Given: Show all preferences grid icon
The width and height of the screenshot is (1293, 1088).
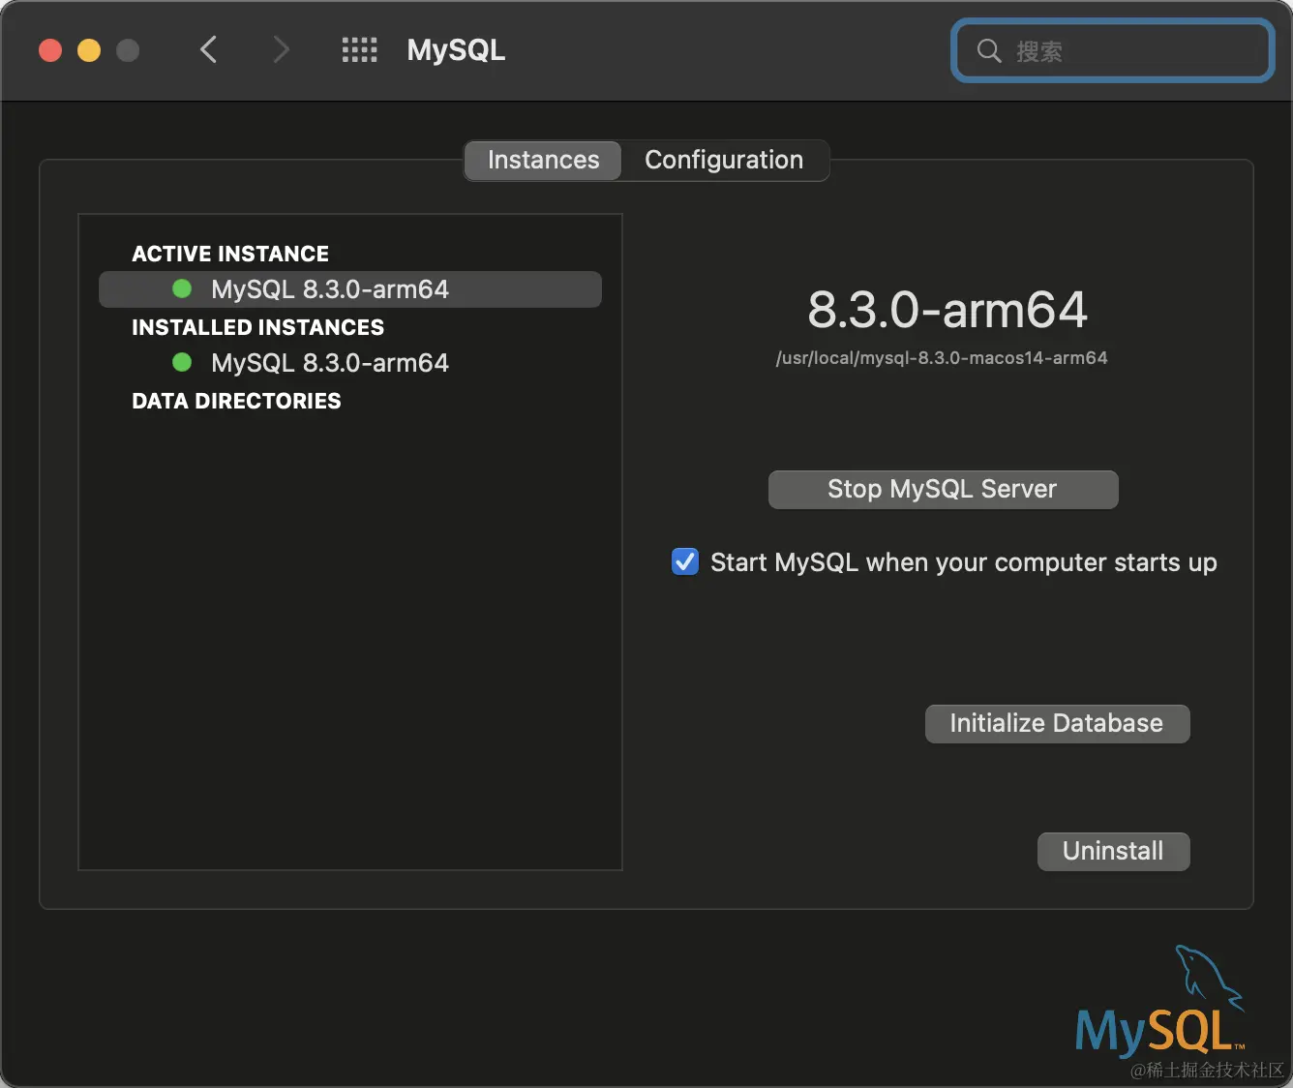Looking at the screenshot, I should (x=360, y=50).
